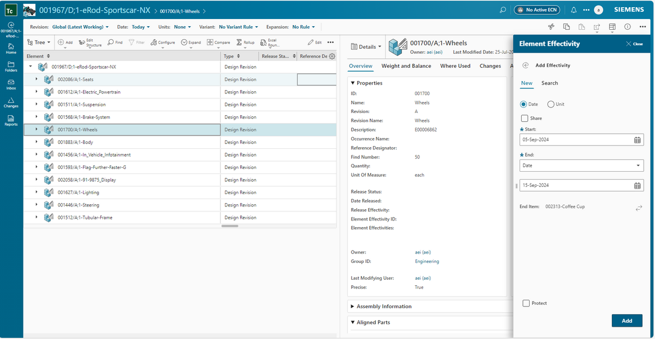Click the Rollup command
The height and width of the screenshot is (339, 655).
point(245,42)
